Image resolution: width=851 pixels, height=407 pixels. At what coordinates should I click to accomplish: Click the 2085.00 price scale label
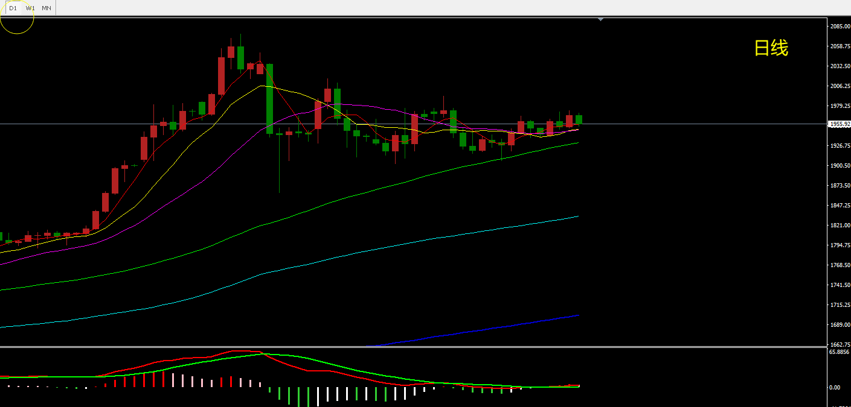tap(840, 27)
